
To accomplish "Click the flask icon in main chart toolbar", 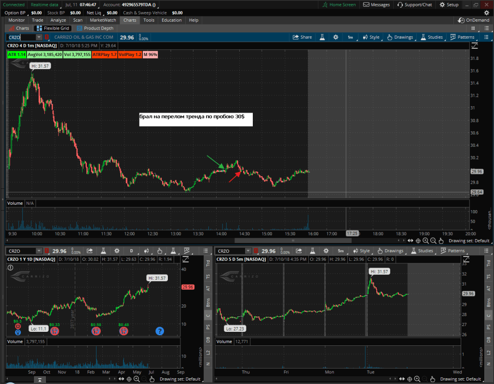I will tap(322, 37).
